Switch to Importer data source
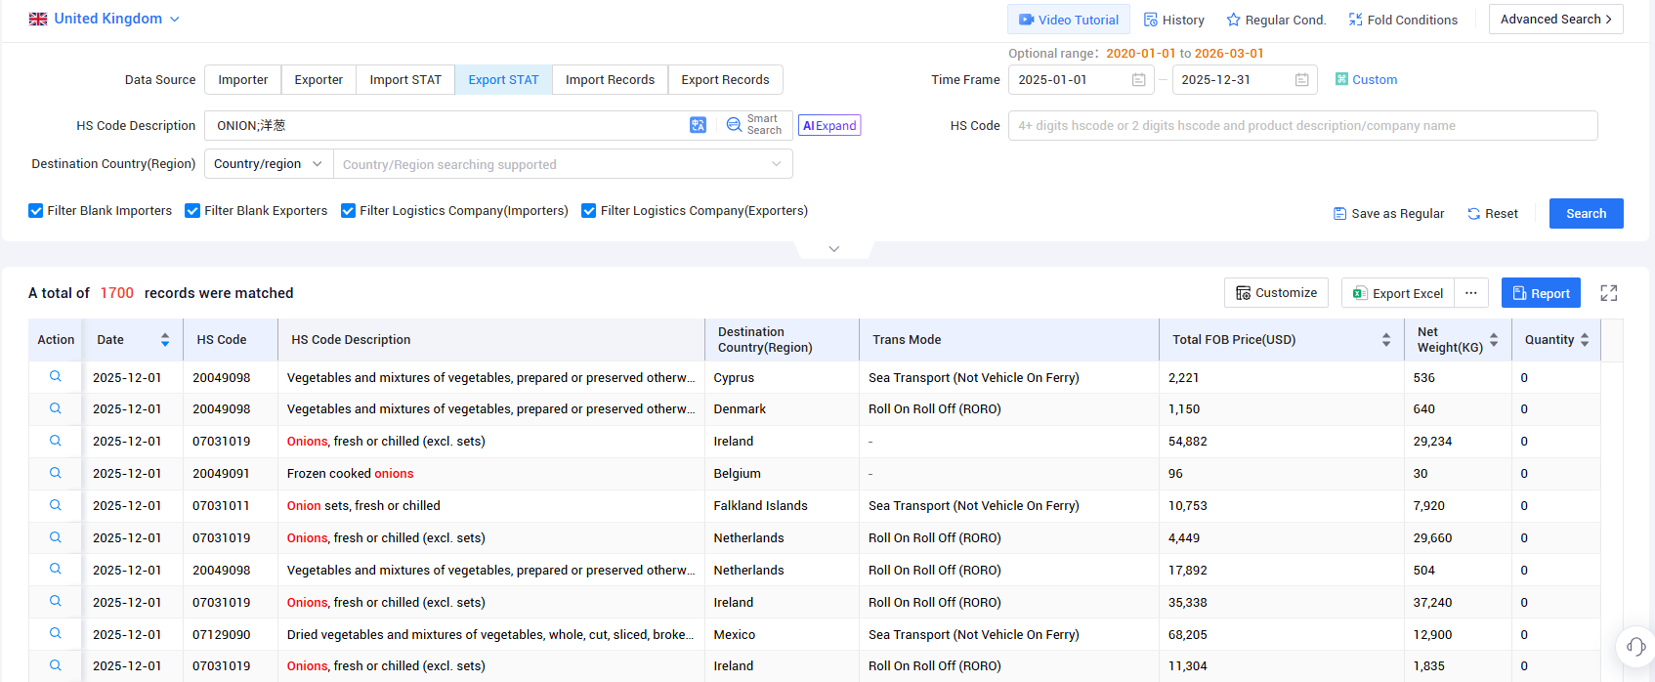This screenshot has width=1655, height=682. [x=243, y=80]
